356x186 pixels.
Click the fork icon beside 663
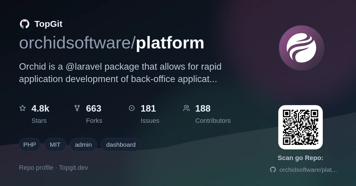(x=77, y=108)
